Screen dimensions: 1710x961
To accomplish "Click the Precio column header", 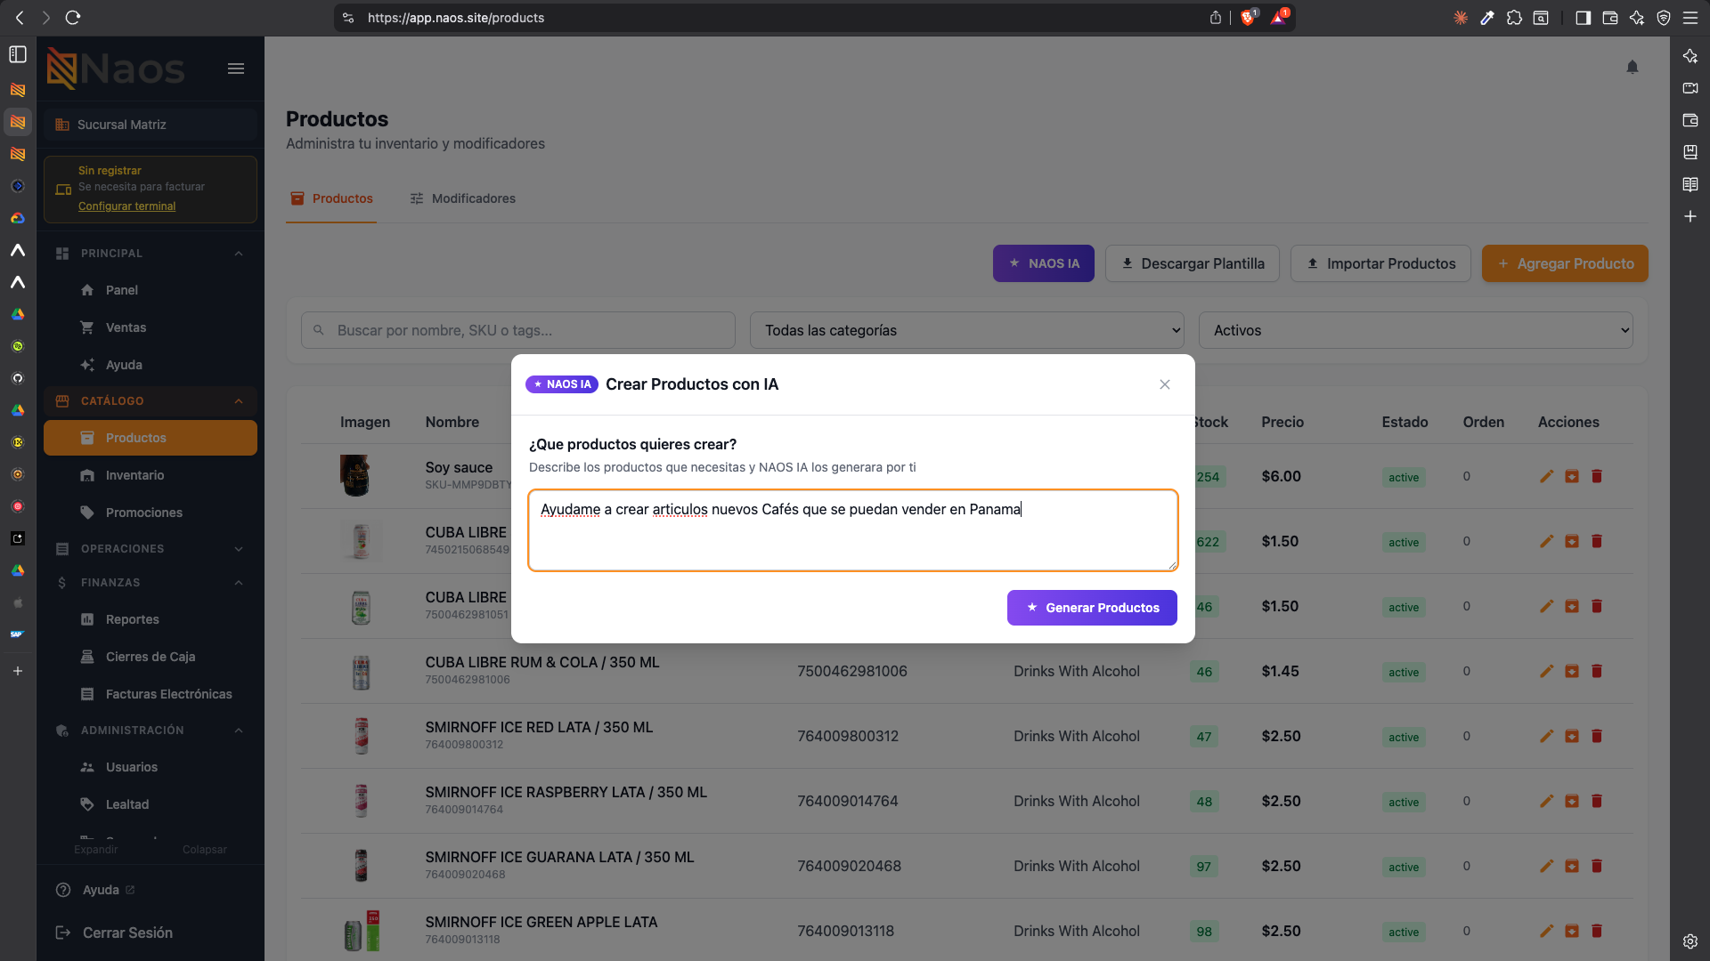I will coord(1282,422).
